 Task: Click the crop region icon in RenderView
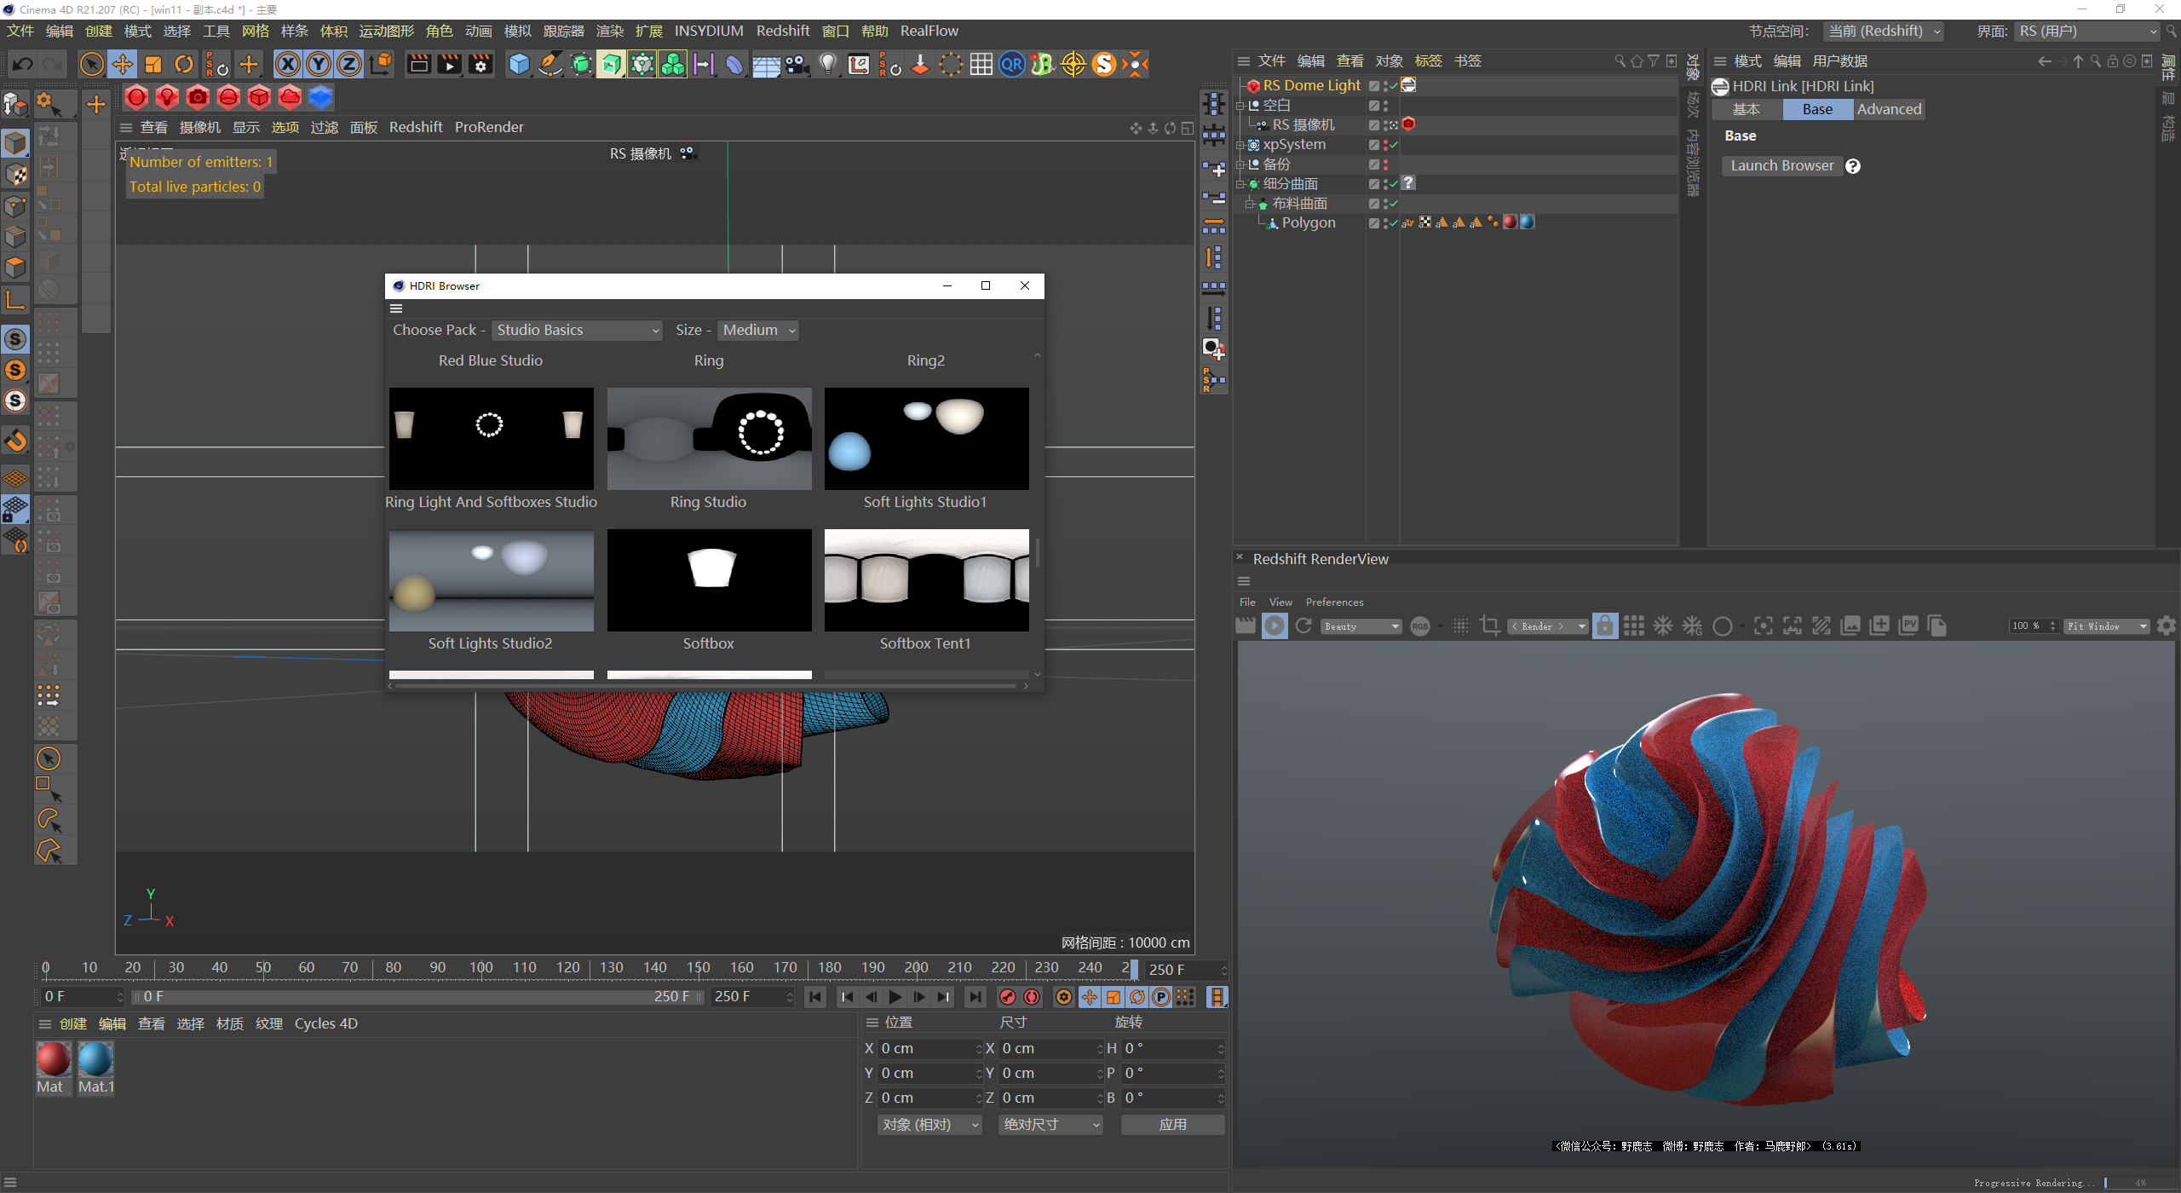[x=1489, y=626]
